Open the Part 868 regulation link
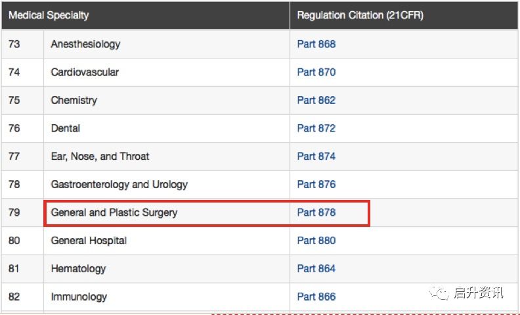This screenshot has height=315, width=520. tap(316, 44)
